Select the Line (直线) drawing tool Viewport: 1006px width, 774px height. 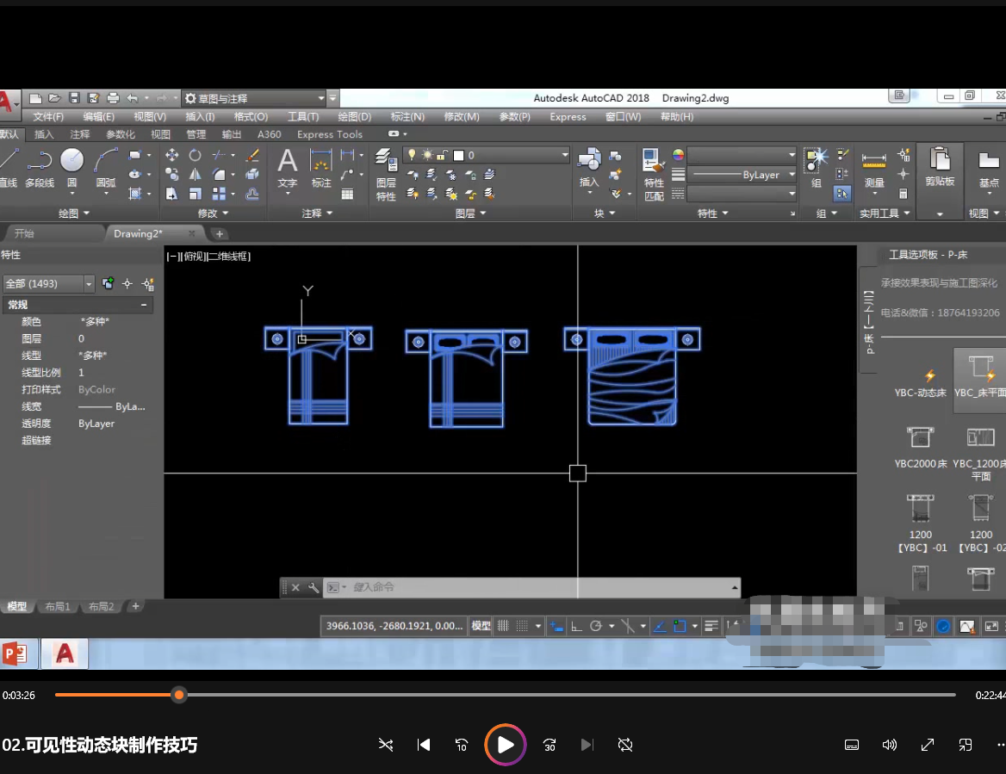click(x=9, y=168)
